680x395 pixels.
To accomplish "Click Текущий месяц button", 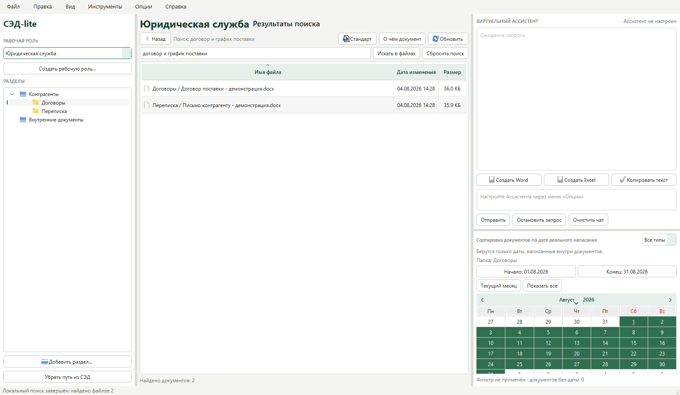I will (499, 285).
